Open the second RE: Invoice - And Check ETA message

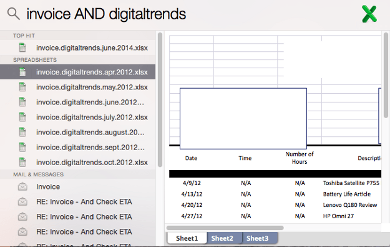77,216
